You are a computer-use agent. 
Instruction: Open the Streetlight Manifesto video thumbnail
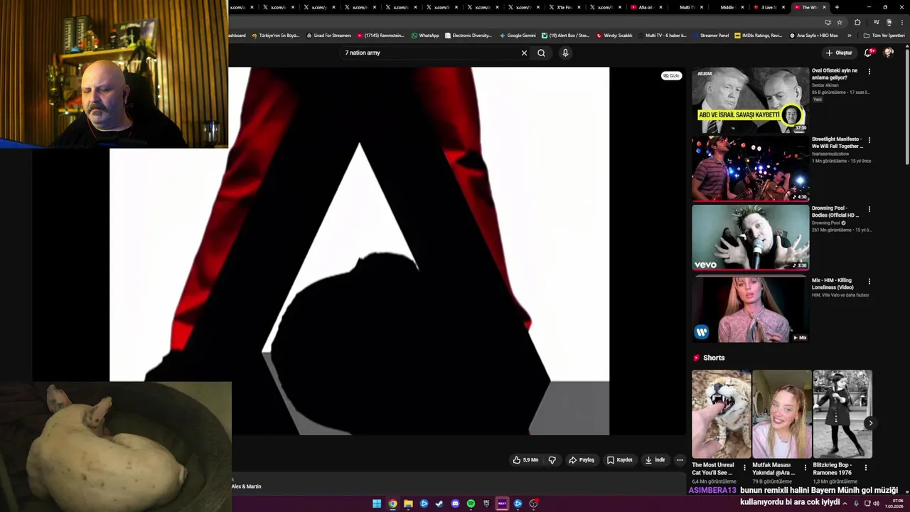coord(750,169)
